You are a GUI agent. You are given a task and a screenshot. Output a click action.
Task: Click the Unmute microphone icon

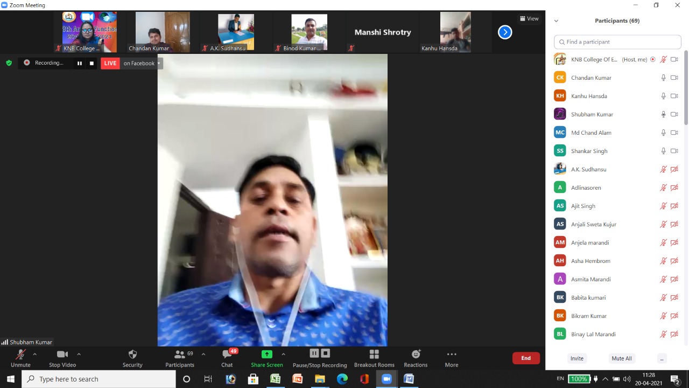[x=20, y=354]
